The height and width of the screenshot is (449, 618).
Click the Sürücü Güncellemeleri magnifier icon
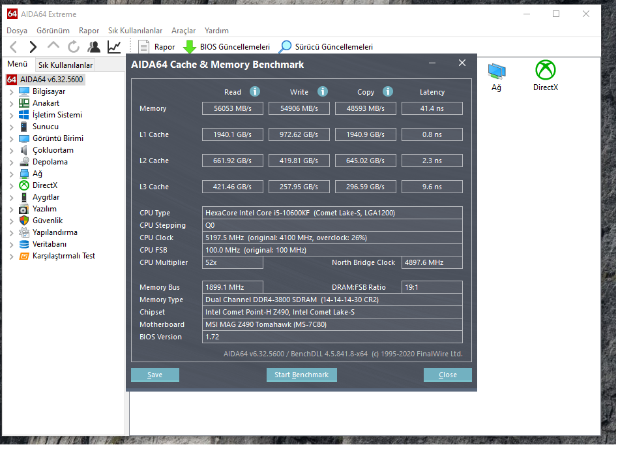(x=285, y=47)
